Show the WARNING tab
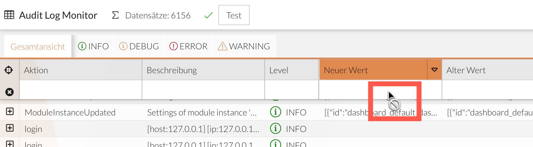This screenshot has height=147, width=533. pyautogui.click(x=244, y=46)
